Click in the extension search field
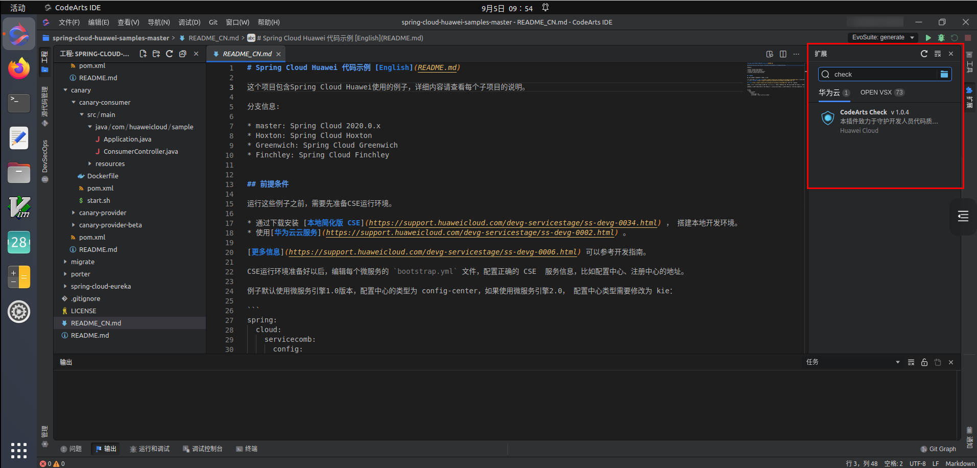 (885, 75)
